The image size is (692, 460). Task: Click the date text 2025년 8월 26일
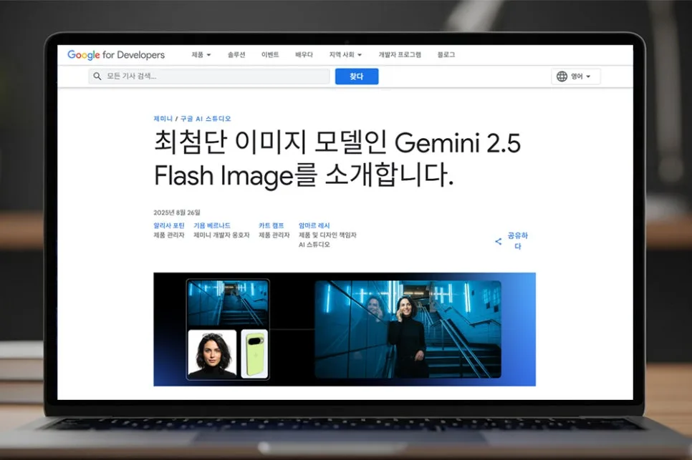(177, 212)
